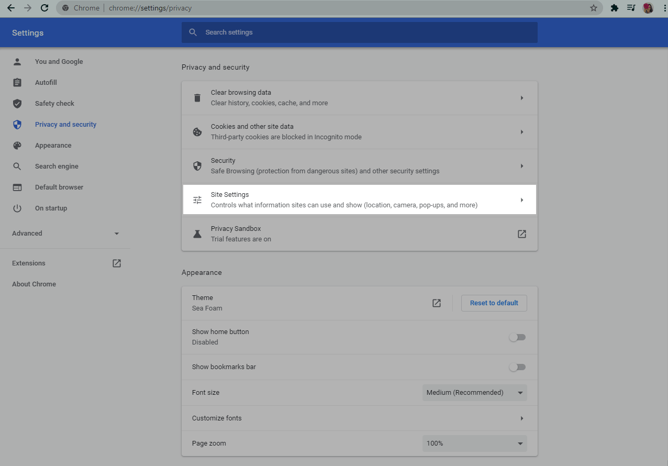This screenshot has height=466, width=668.
Task: Select Autofill in the sidebar
Action: coord(46,83)
